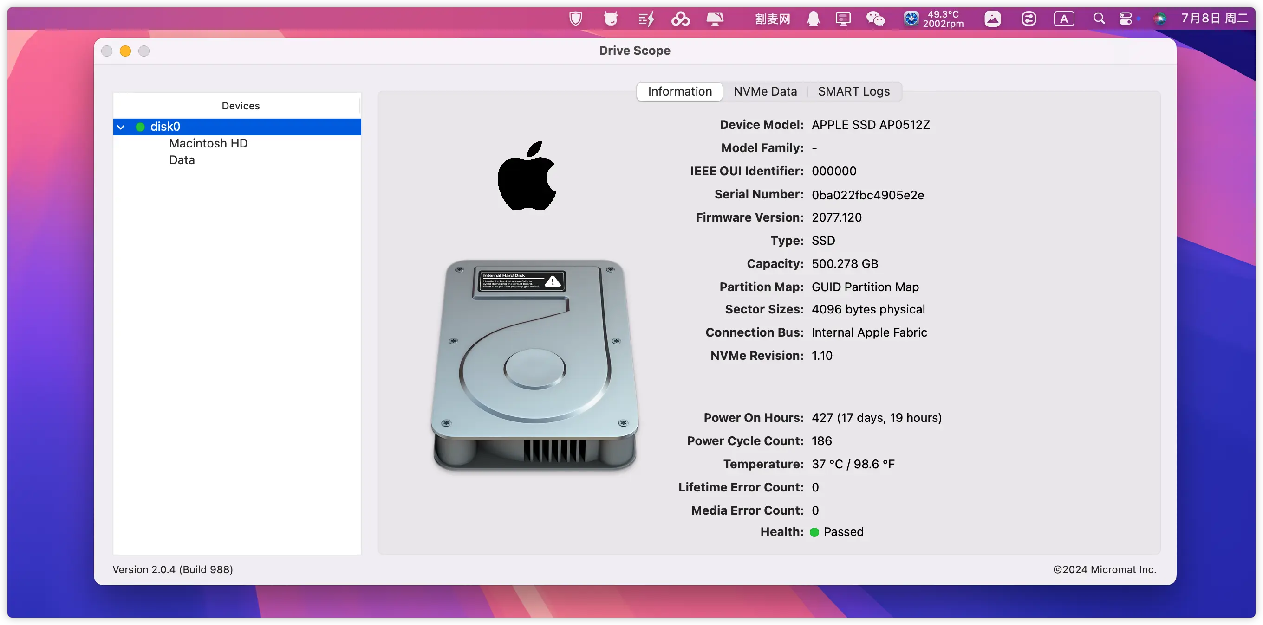Open WeChat menu bar icon
This screenshot has height=625, width=1263.
point(875,19)
